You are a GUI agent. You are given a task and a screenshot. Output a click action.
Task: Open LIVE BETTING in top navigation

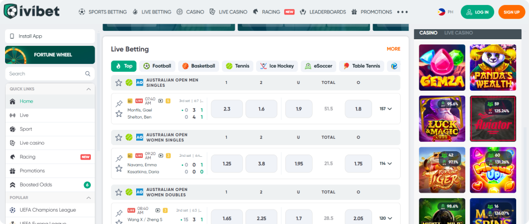[151, 12]
